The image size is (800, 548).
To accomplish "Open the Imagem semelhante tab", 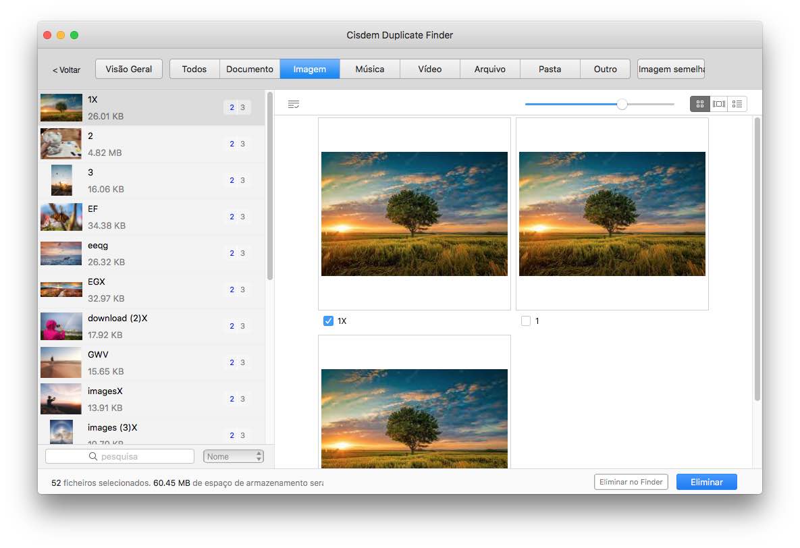I will point(670,69).
